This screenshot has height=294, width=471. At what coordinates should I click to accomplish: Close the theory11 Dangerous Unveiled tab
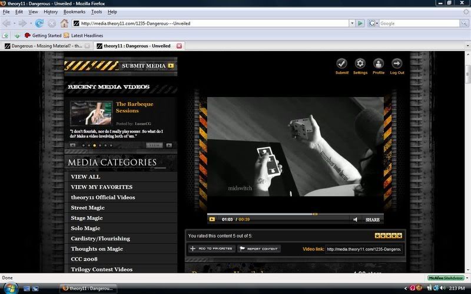(x=180, y=46)
